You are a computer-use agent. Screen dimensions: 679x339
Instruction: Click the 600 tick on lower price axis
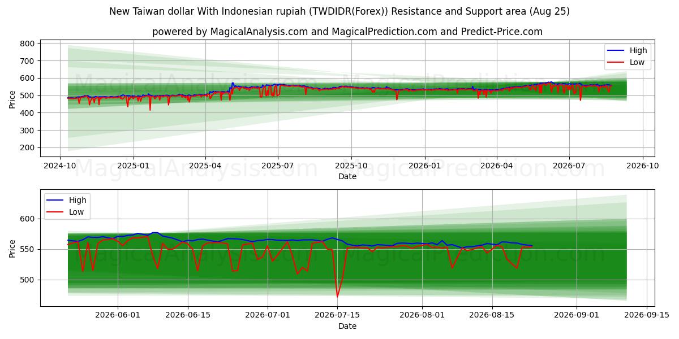click(27, 219)
